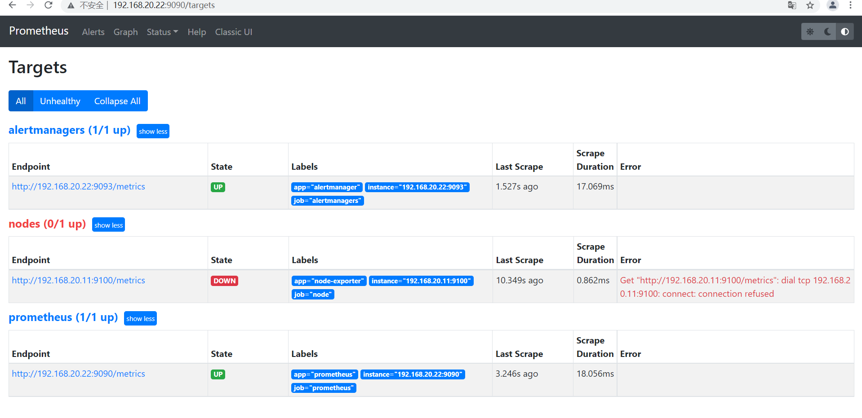Click Collapse All button
The width and height of the screenshot is (862, 418).
tap(117, 101)
